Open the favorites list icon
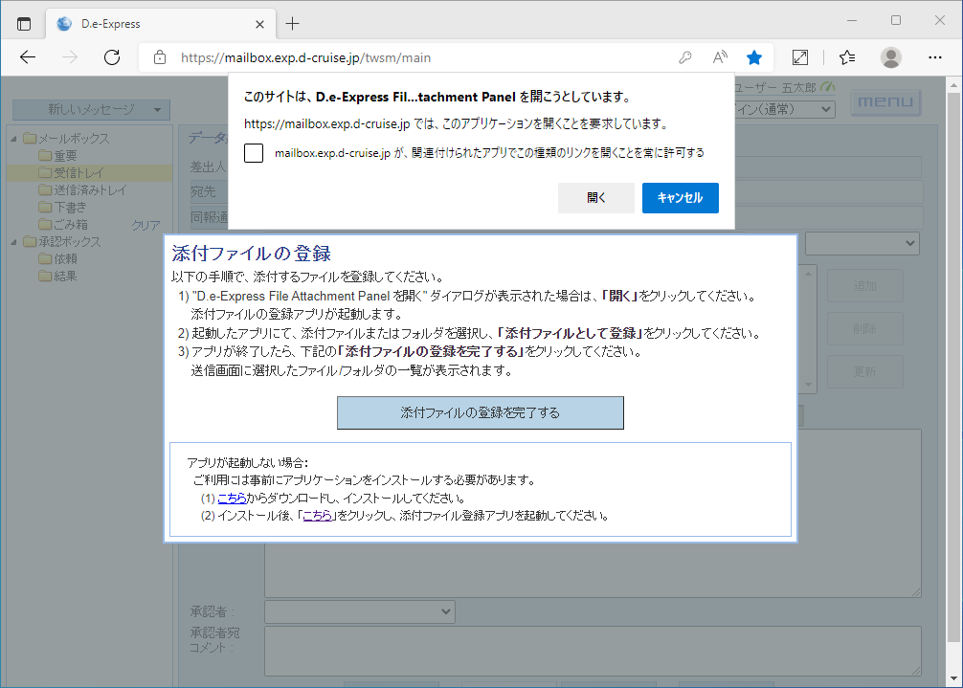963x688 pixels. (846, 57)
